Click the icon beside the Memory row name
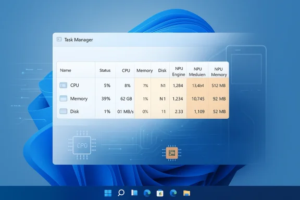Viewport: 300px width, 200px height. click(x=64, y=98)
